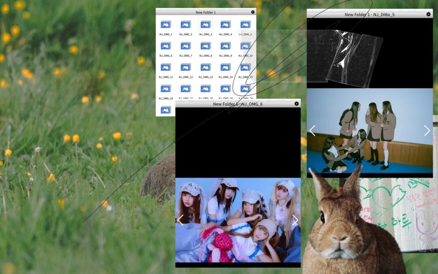Select the NJ_OMG_12 image file

click(x=185, y=67)
